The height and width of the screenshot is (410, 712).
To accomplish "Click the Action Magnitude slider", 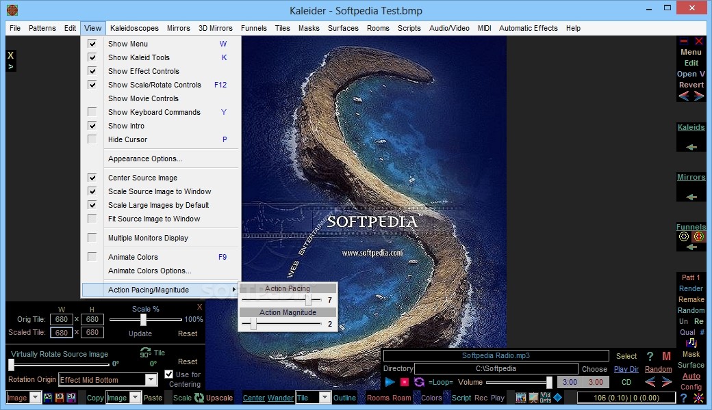I will pyautogui.click(x=281, y=324).
